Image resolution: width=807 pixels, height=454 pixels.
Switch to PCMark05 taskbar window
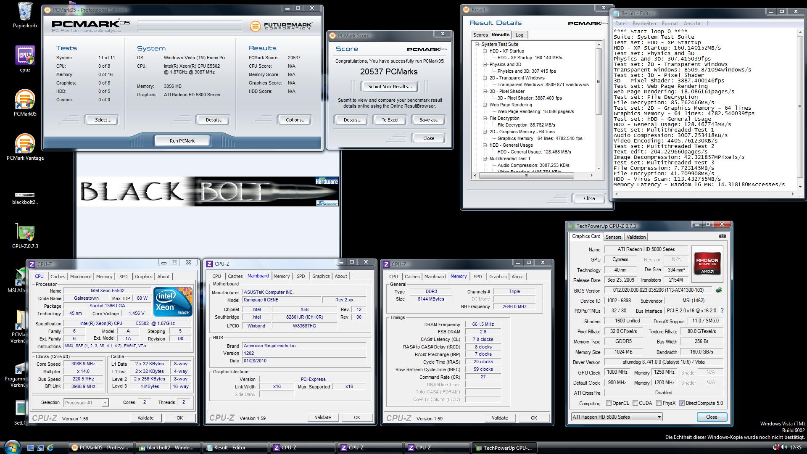[101, 448]
